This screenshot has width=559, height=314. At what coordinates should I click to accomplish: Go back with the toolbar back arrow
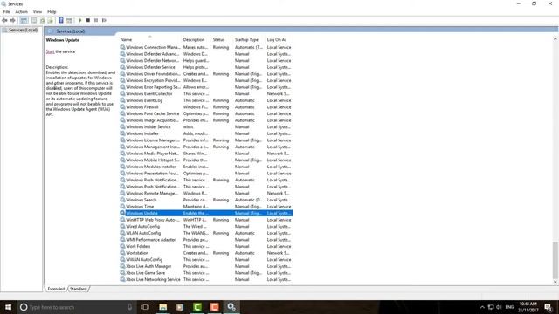[x=4, y=20]
